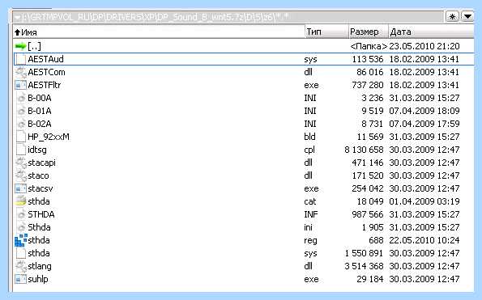
Task: Open the directory history dropdown arrow
Action: (468, 16)
